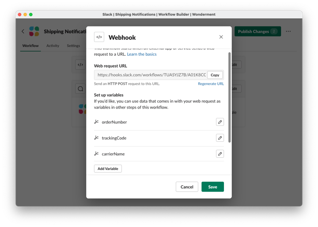Click the variable icon beside trackingCode
This screenshot has height=227, width=318.
[x=96, y=138]
